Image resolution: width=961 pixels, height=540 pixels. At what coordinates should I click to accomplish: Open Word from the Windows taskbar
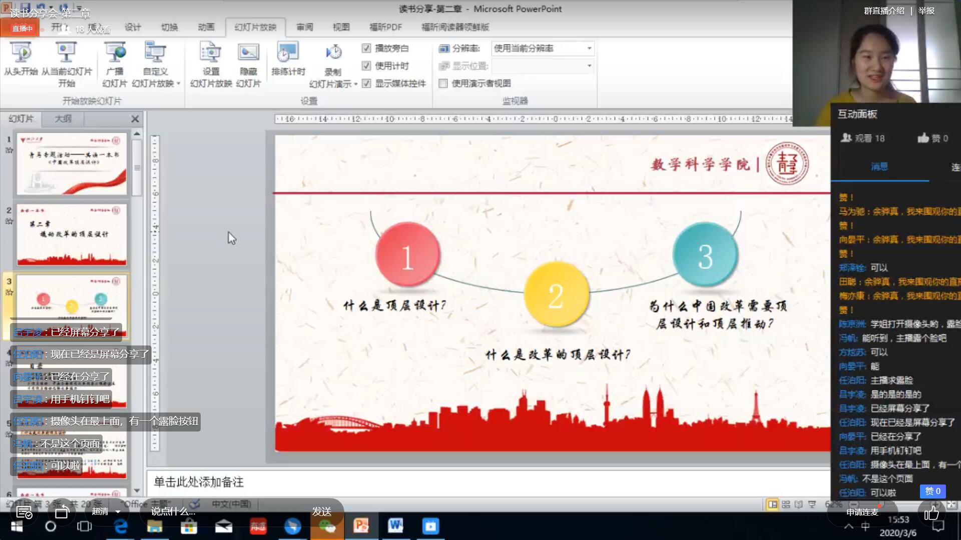(x=395, y=526)
